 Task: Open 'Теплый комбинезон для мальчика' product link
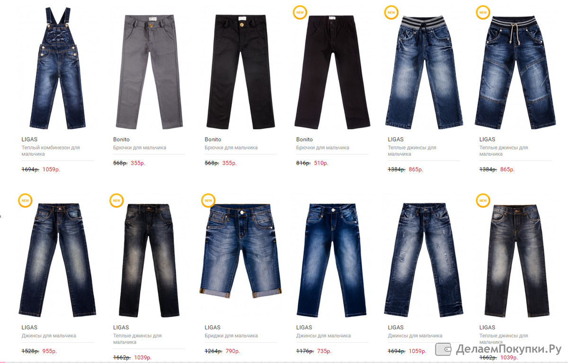pos(51,151)
